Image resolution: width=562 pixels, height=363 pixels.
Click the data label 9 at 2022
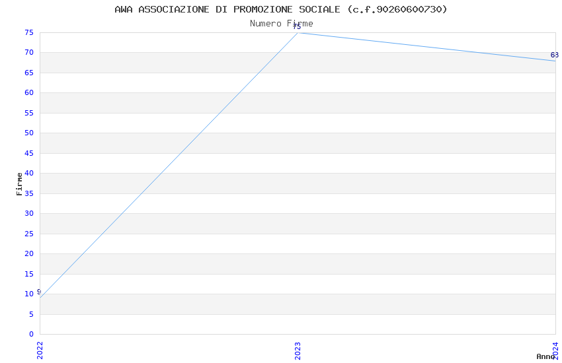point(39,292)
